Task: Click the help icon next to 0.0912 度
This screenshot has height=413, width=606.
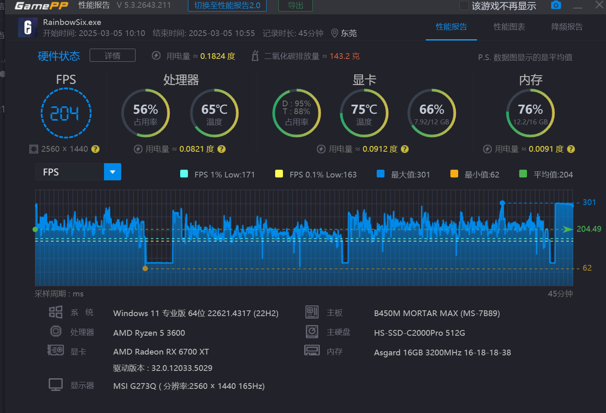Action: coord(405,149)
